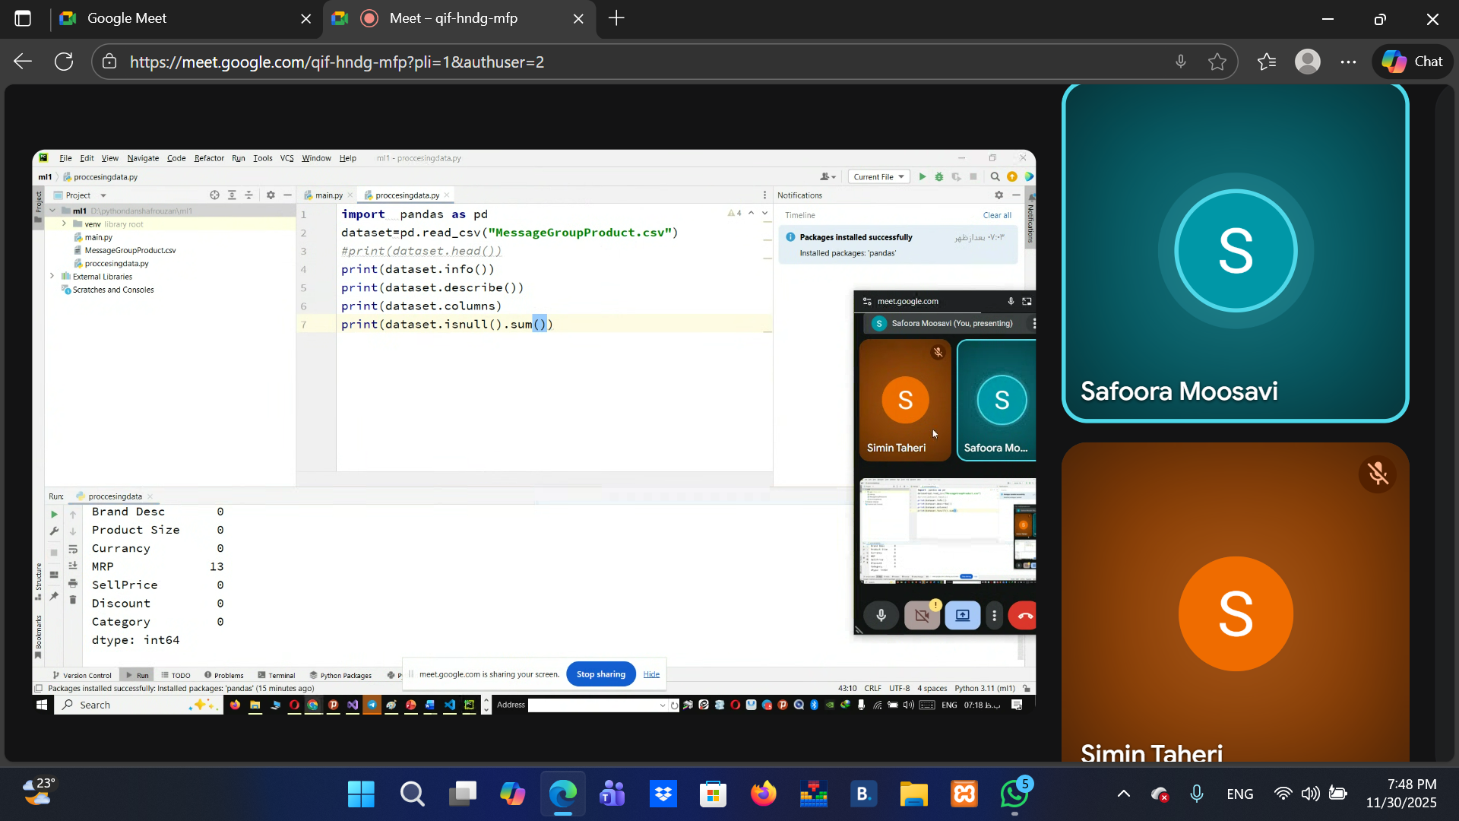Open the Version Control tool tab
Viewport: 1459px width, 821px height.
[82, 675]
